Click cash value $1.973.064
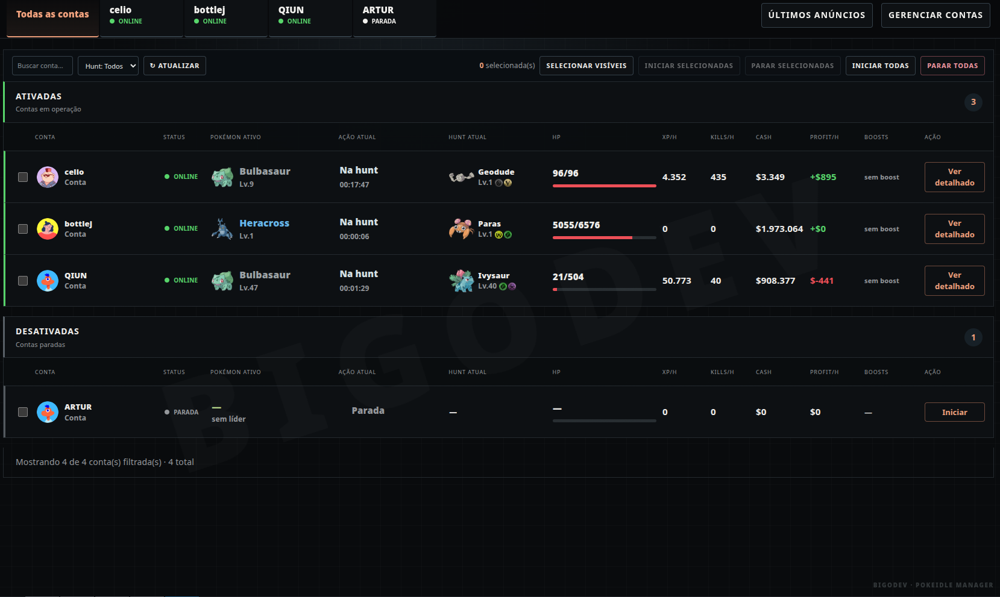The width and height of the screenshot is (1000, 597). (x=779, y=229)
